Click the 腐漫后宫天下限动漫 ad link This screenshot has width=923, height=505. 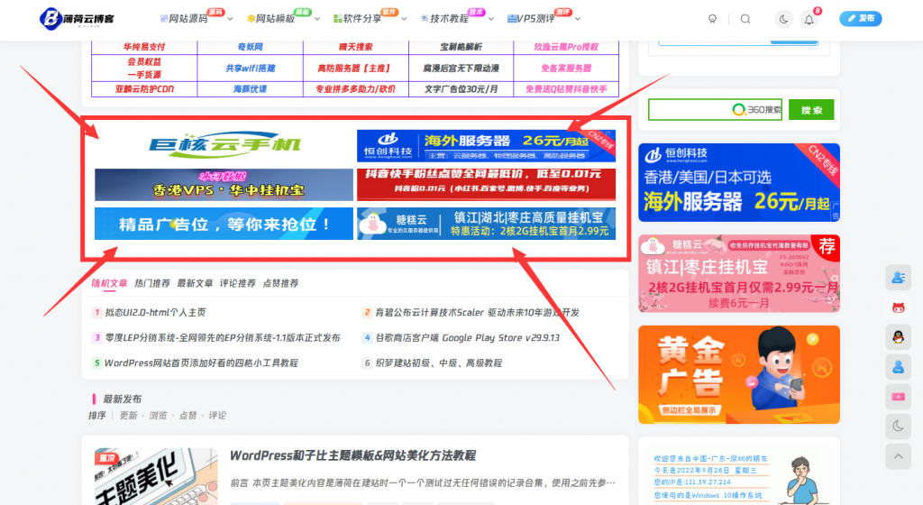tap(461, 68)
